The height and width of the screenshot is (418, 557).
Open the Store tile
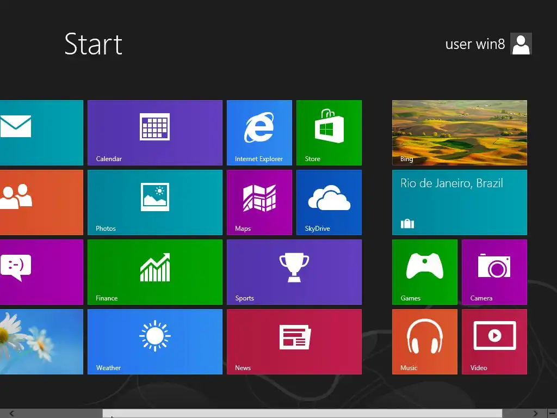coord(329,133)
